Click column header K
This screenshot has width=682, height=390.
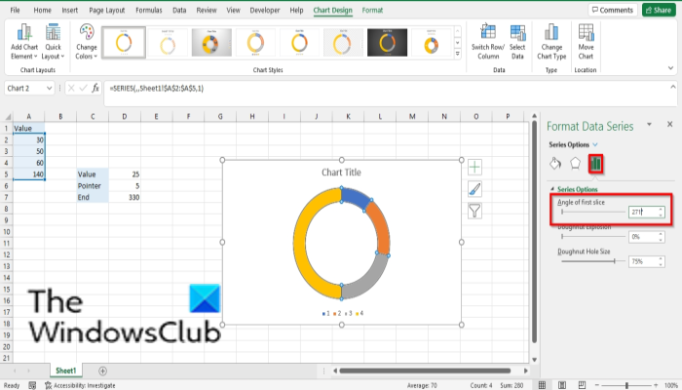tap(348, 116)
